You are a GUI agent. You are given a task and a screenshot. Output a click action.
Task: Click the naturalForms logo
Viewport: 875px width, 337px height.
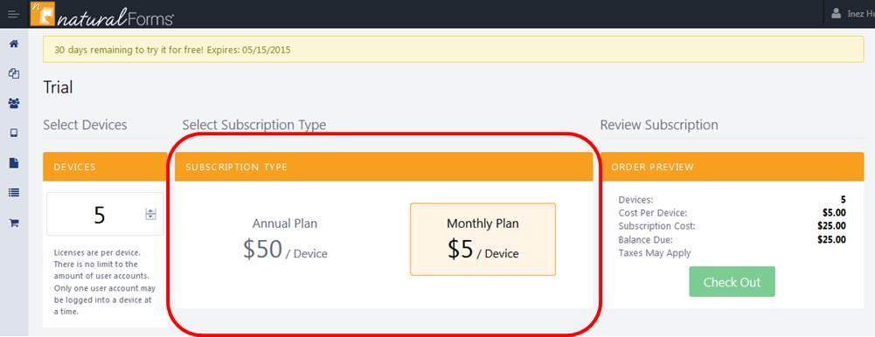point(101,14)
